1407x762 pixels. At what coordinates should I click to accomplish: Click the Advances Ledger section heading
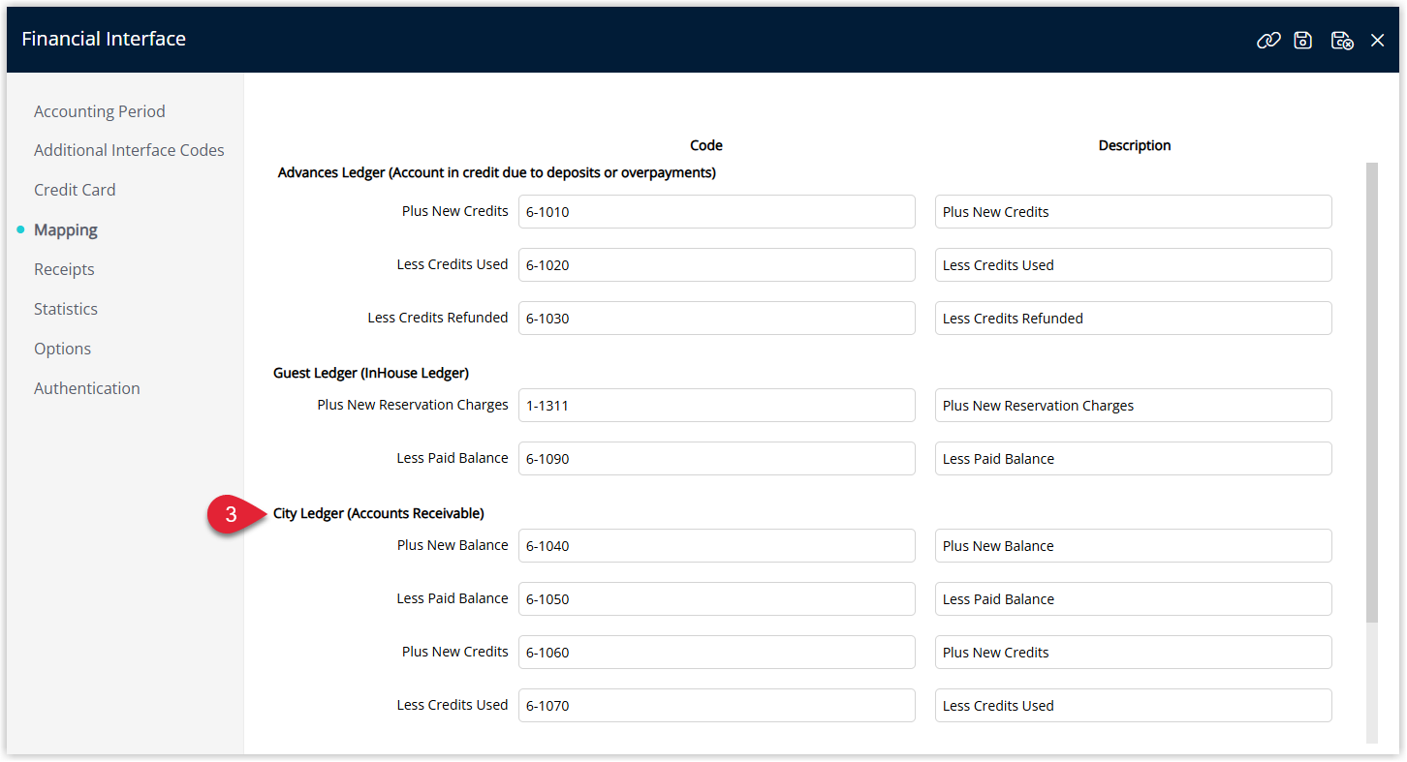[496, 172]
